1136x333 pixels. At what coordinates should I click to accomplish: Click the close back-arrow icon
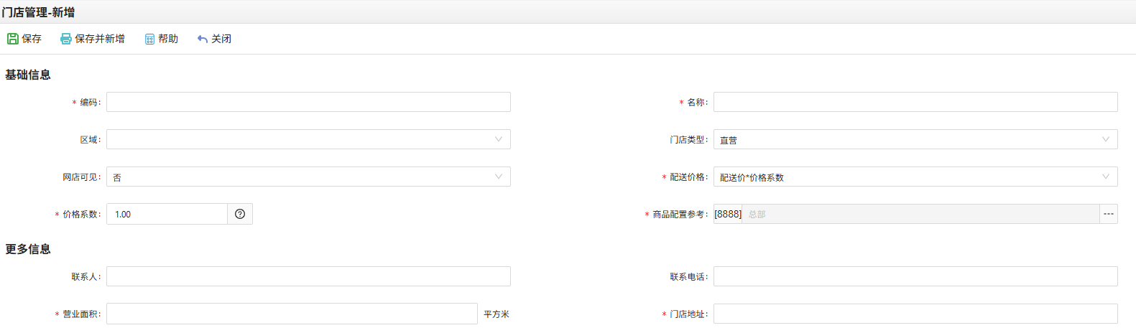click(x=203, y=39)
